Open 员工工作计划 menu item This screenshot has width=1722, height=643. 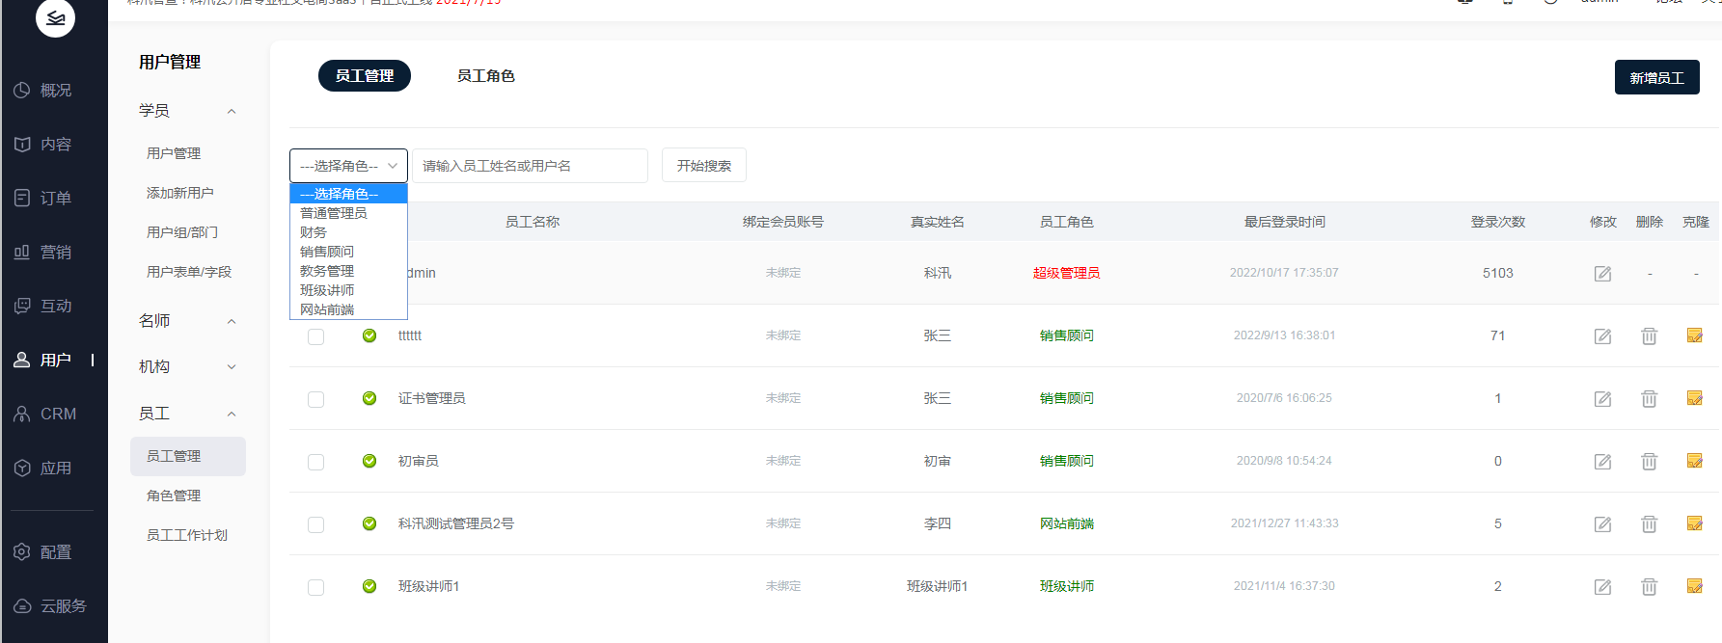187,535
